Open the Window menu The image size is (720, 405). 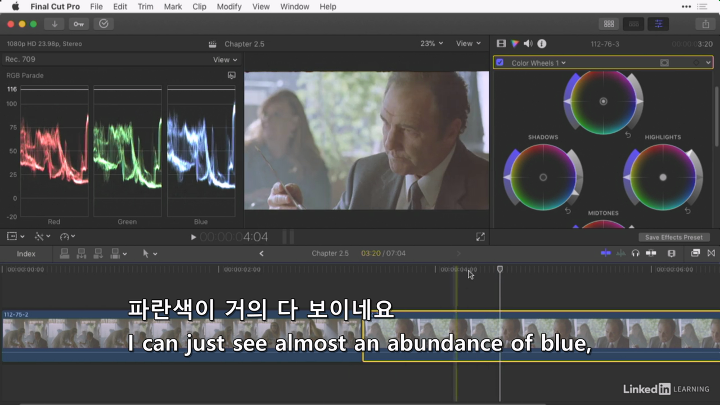tap(295, 7)
